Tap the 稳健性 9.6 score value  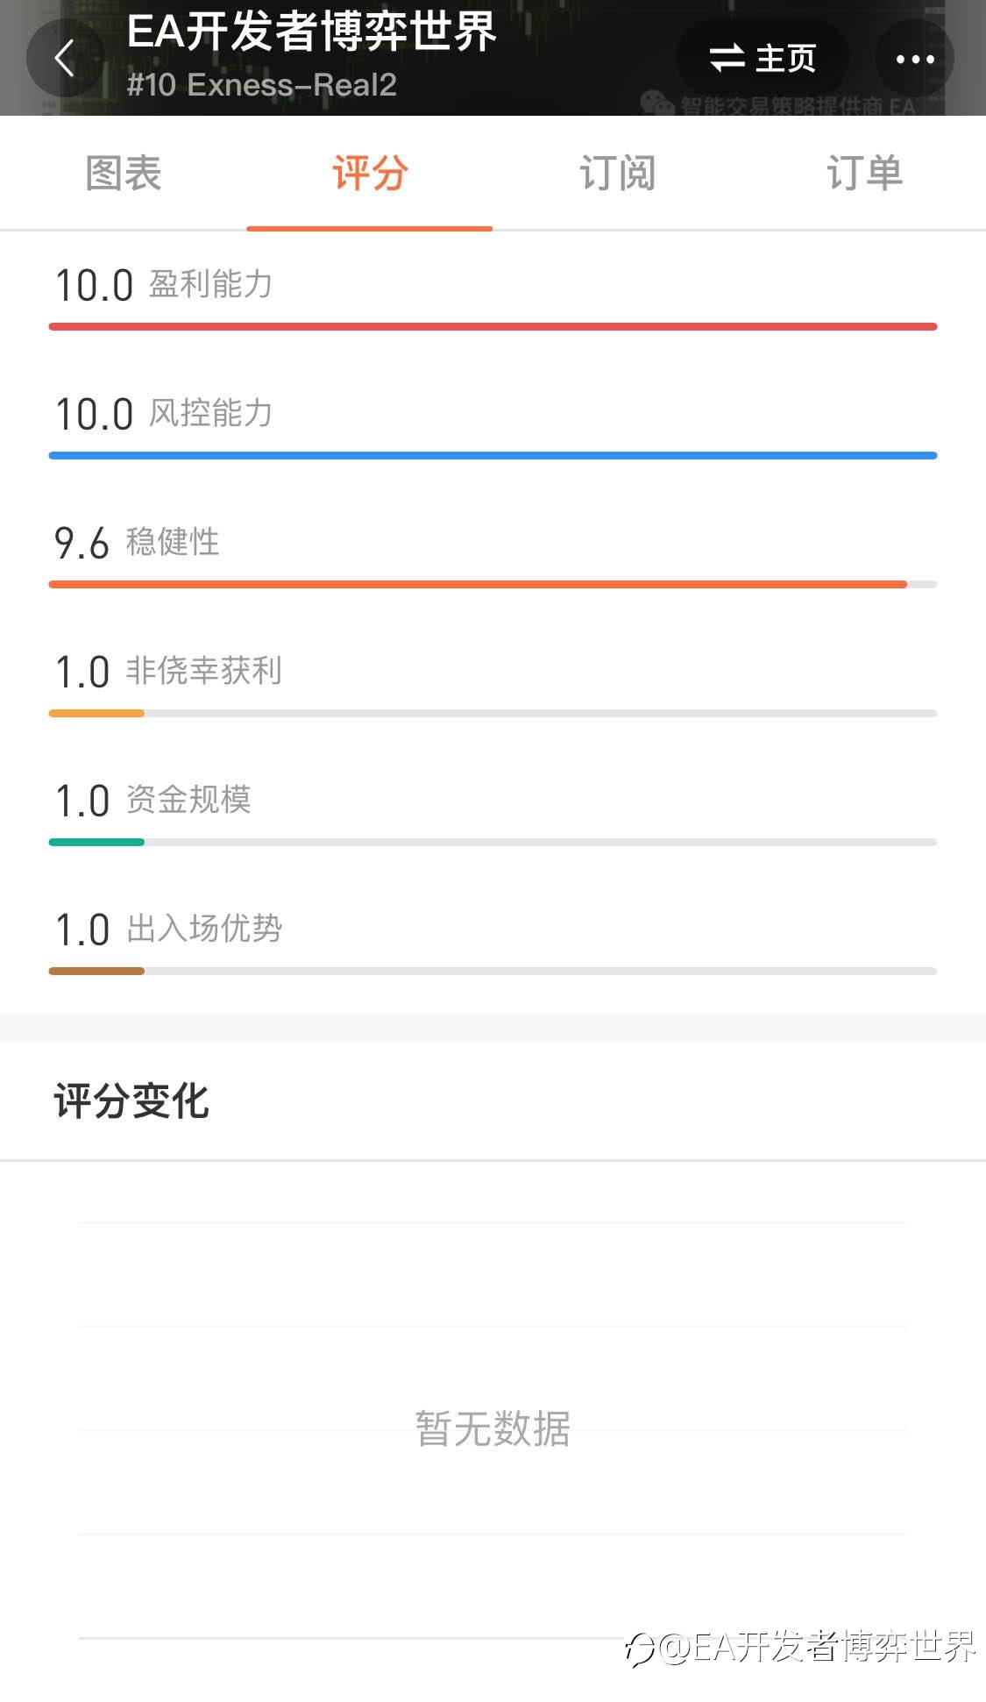[82, 544]
